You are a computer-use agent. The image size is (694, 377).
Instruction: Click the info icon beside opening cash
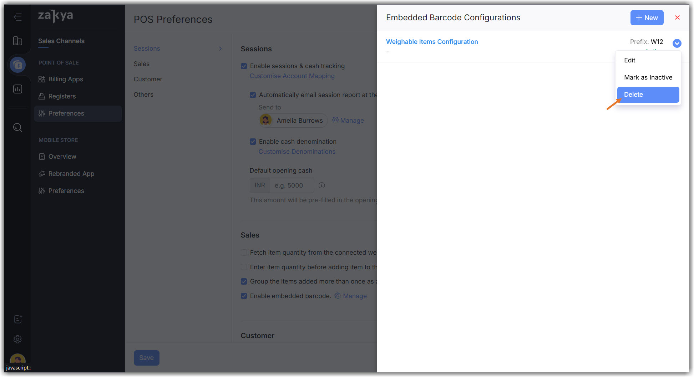click(321, 185)
